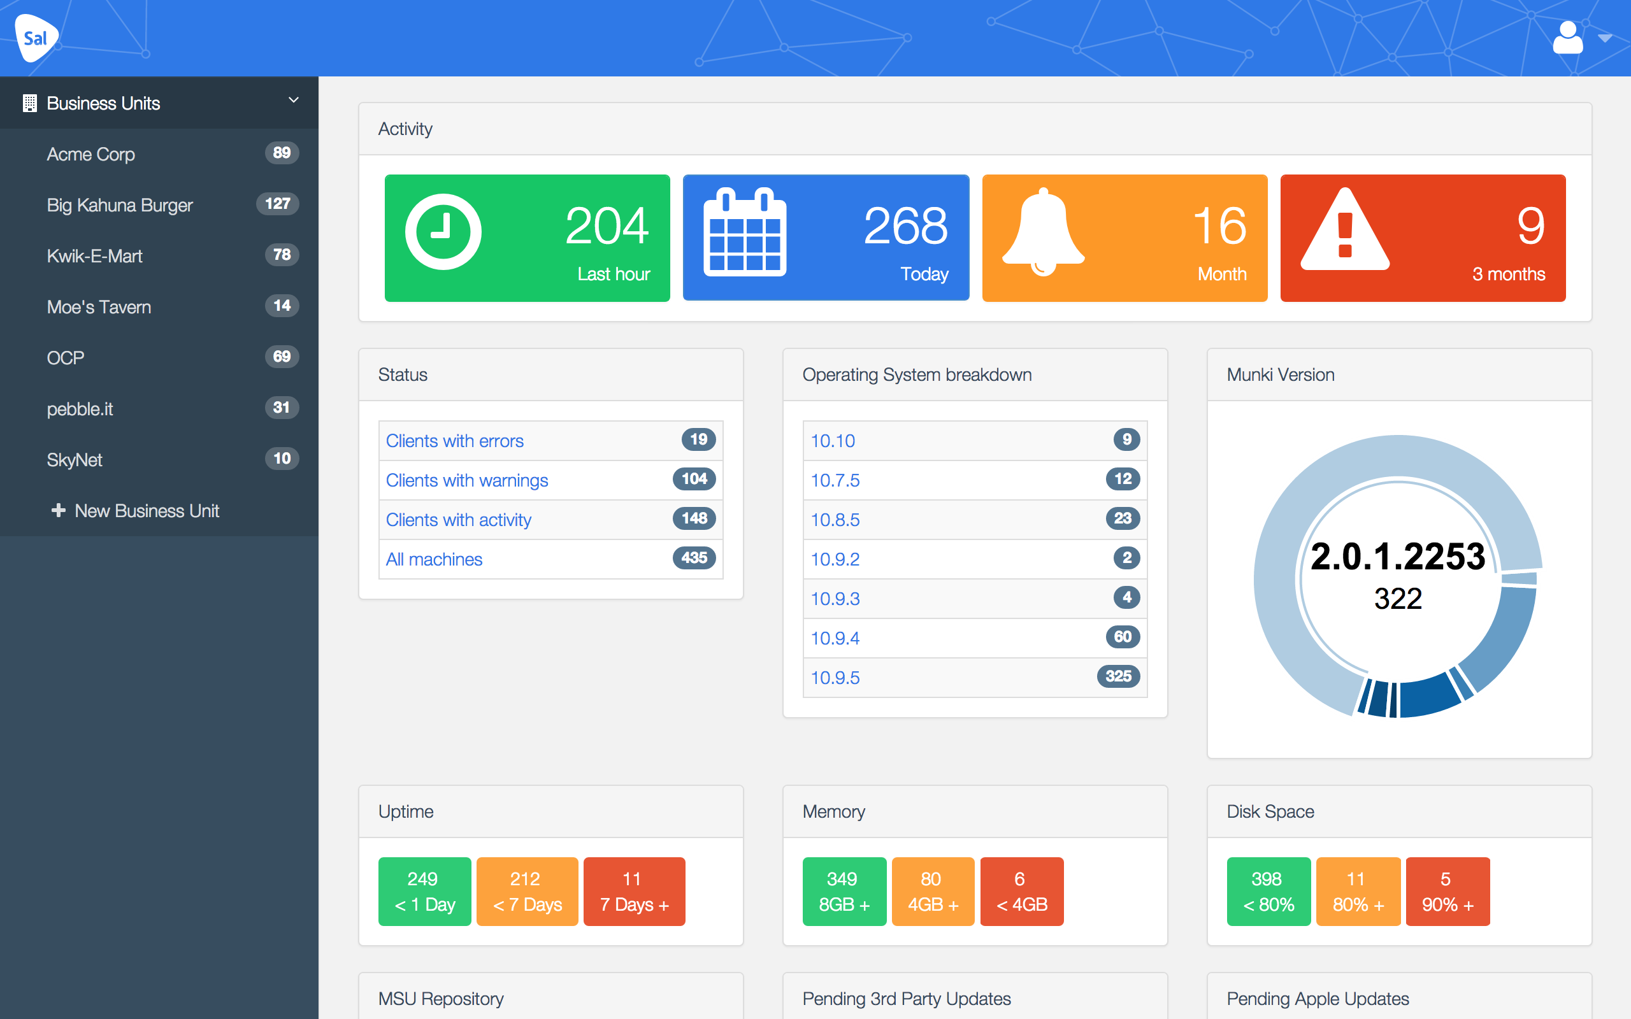Open the Clients with errors link

[x=454, y=441]
